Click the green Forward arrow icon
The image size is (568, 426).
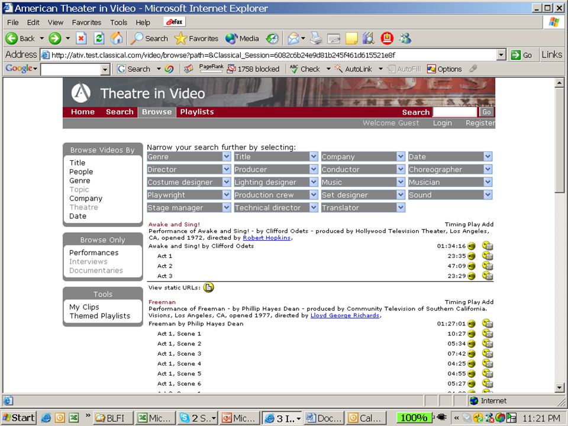pos(54,38)
